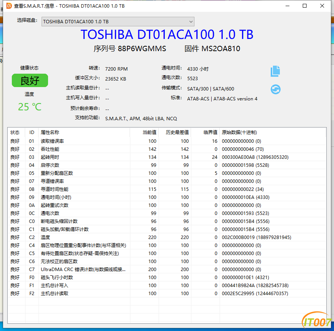Open the disk selection dropdown
Viewport: 334px width, 331px height.
pyautogui.click(x=118, y=21)
